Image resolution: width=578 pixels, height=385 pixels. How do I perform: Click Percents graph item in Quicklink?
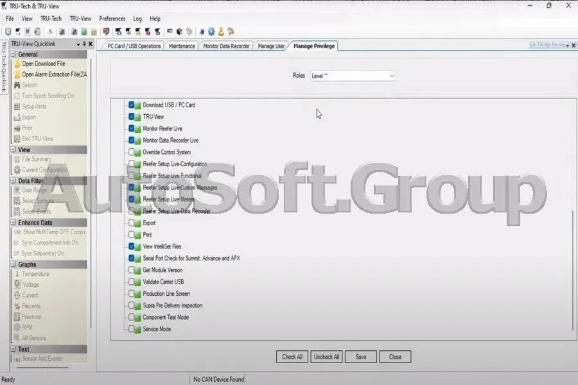coord(27,306)
